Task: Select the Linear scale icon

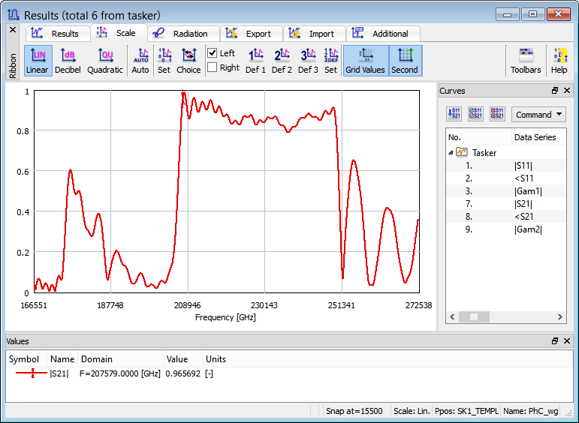Action: [37, 61]
